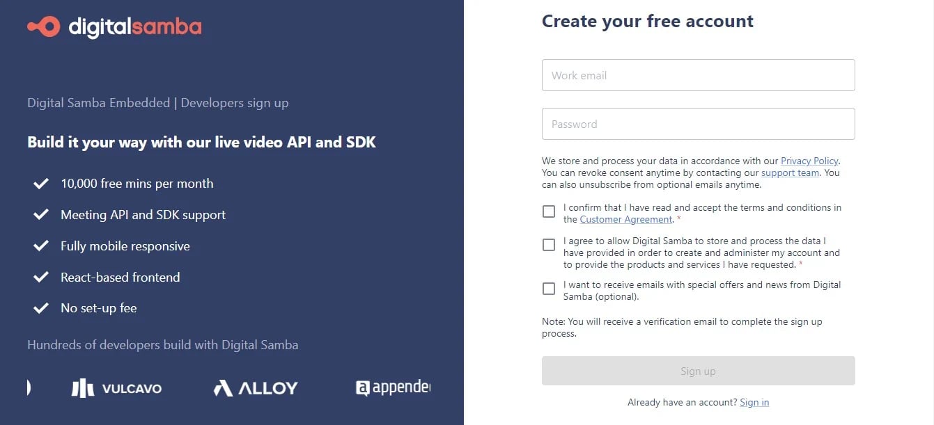Open the Customer Agreement link
This screenshot has height=425, width=934.
tap(626, 219)
